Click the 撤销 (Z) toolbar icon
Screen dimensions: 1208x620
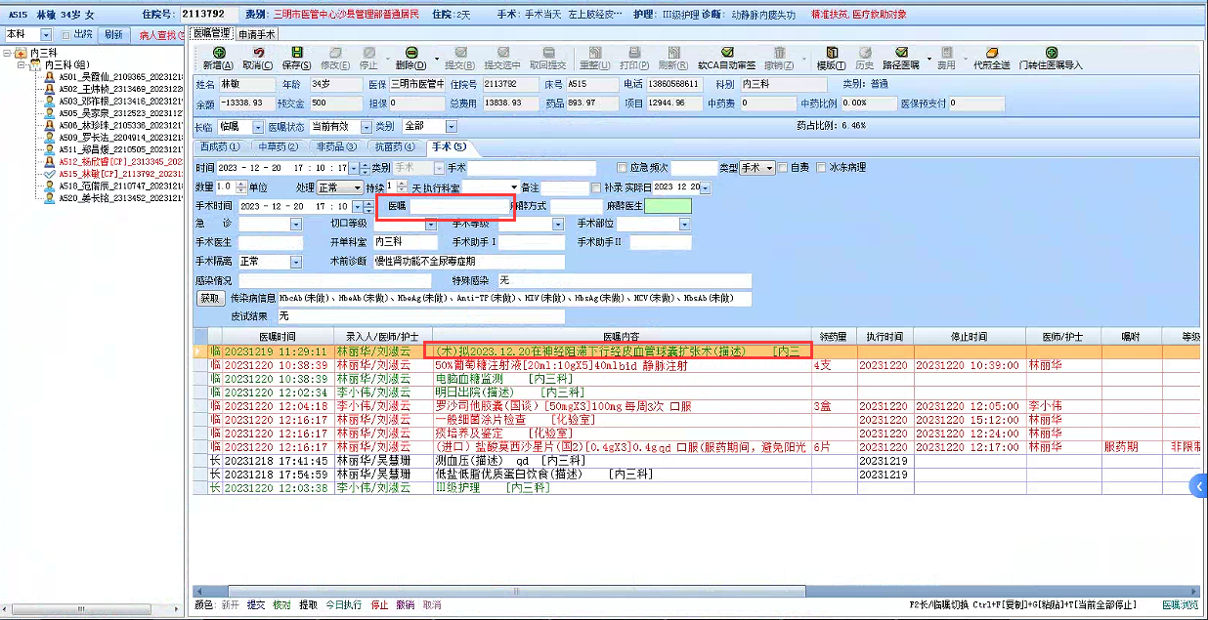click(779, 53)
